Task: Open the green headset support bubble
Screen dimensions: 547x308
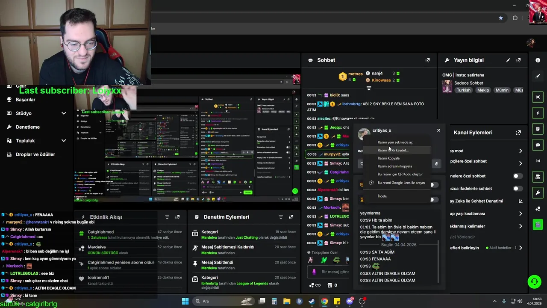Action: 534,282
